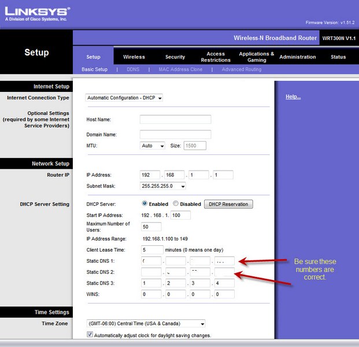
Task: Switch to the Status tab
Action: (338, 57)
